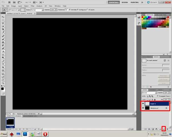Screen dimensions: 172x137
Task: Launch Bridge from the application bar
Action: click(x=9, y=2)
